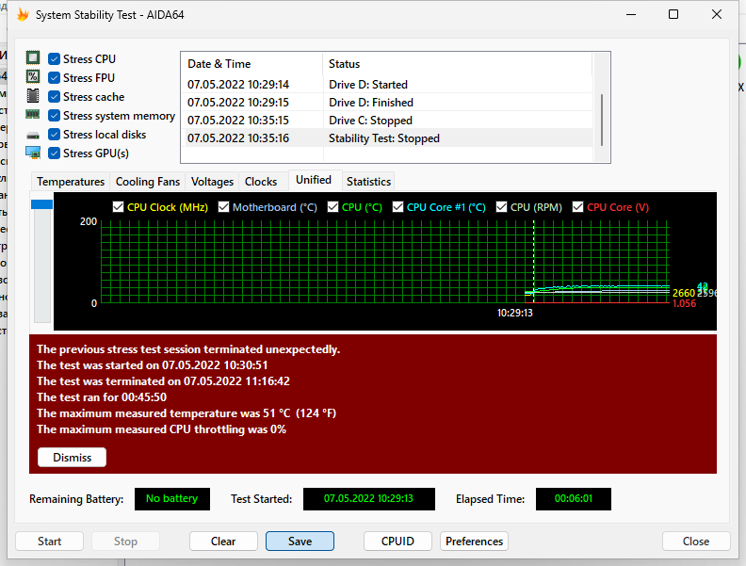Uncheck the Stress CPU checkbox

coord(55,59)
